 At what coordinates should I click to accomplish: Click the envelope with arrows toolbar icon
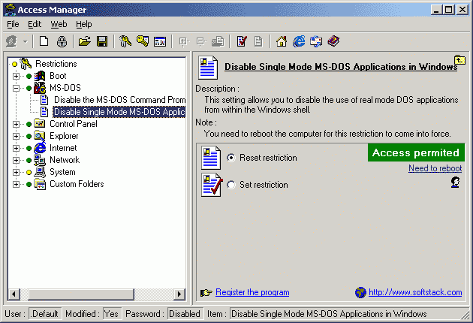point(316,41)
